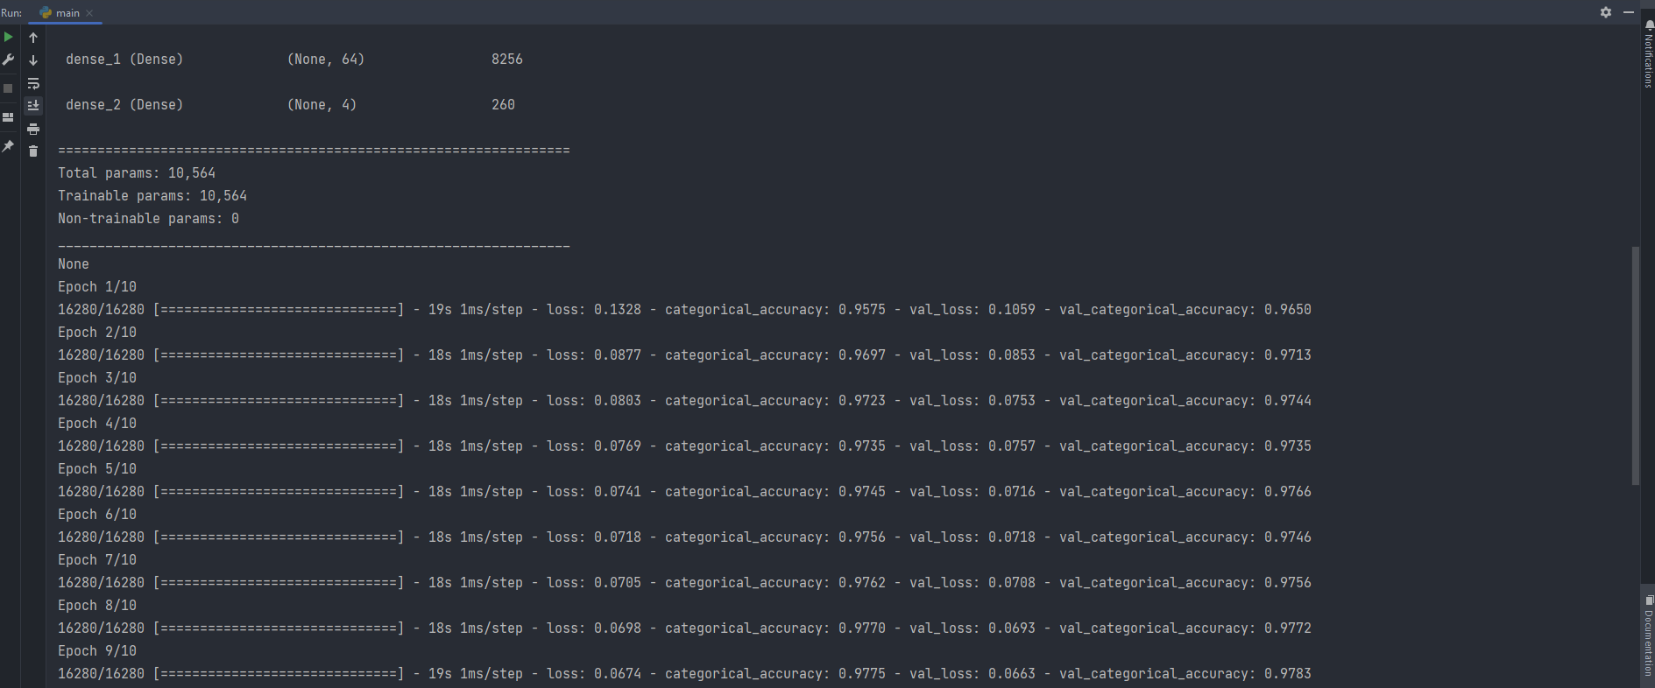Open run configuration wrench icon
The height and width of the screenshot is (688, 1655).
click(x=9, y=60)
